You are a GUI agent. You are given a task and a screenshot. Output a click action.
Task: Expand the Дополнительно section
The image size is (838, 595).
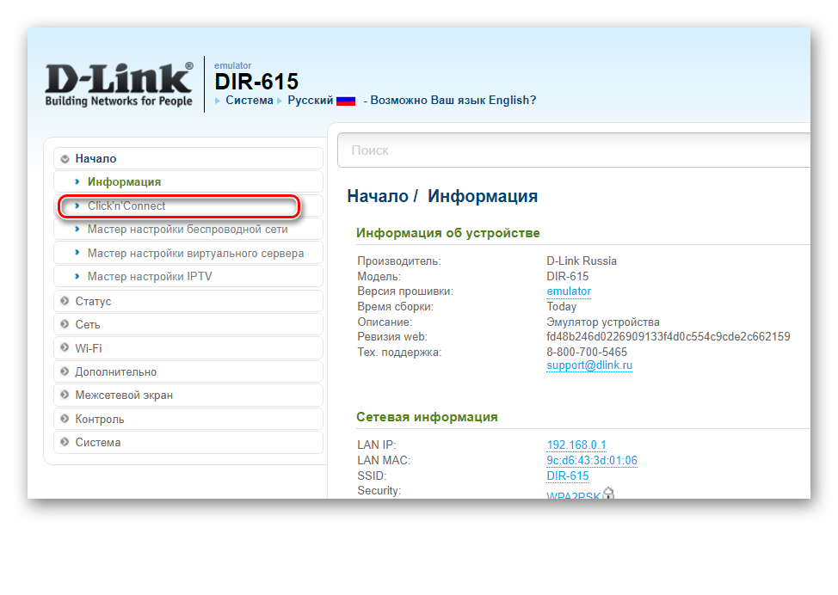(188, 371)
